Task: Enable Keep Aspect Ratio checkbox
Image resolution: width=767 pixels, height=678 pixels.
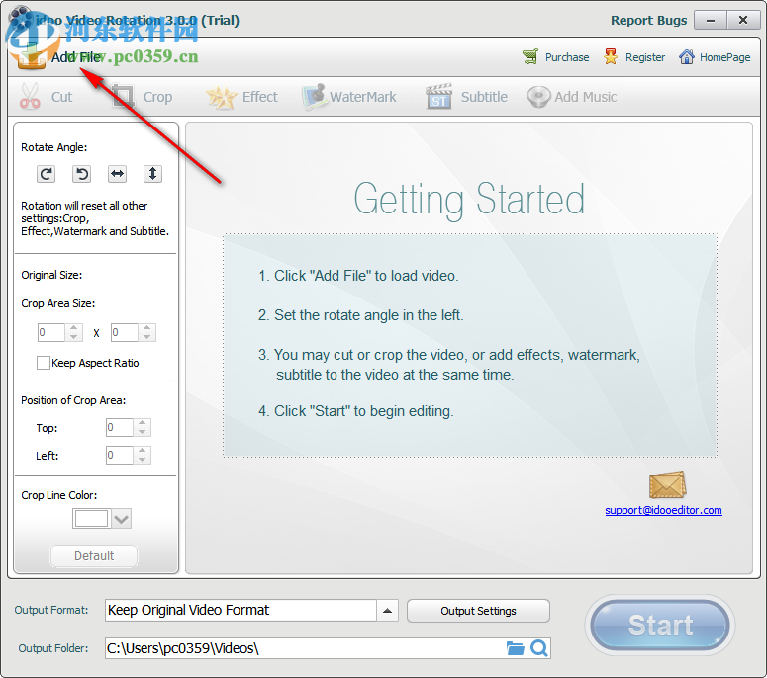Action: coord(43,363)
